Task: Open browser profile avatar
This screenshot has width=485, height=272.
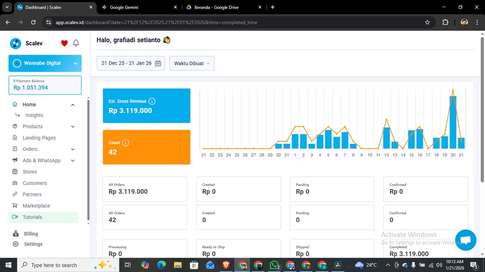Action: coord(464,22)
